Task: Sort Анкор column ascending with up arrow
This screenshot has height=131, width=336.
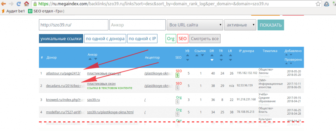Action: [90, 59]
